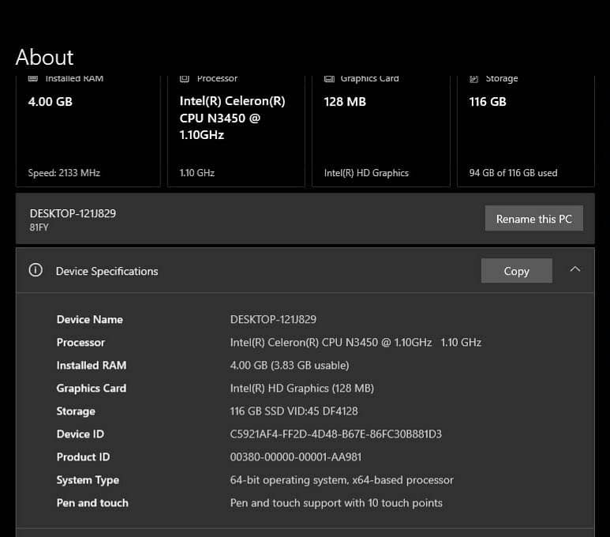Click the Device Name label
This screenshot has width=610, height=537.
89,319
